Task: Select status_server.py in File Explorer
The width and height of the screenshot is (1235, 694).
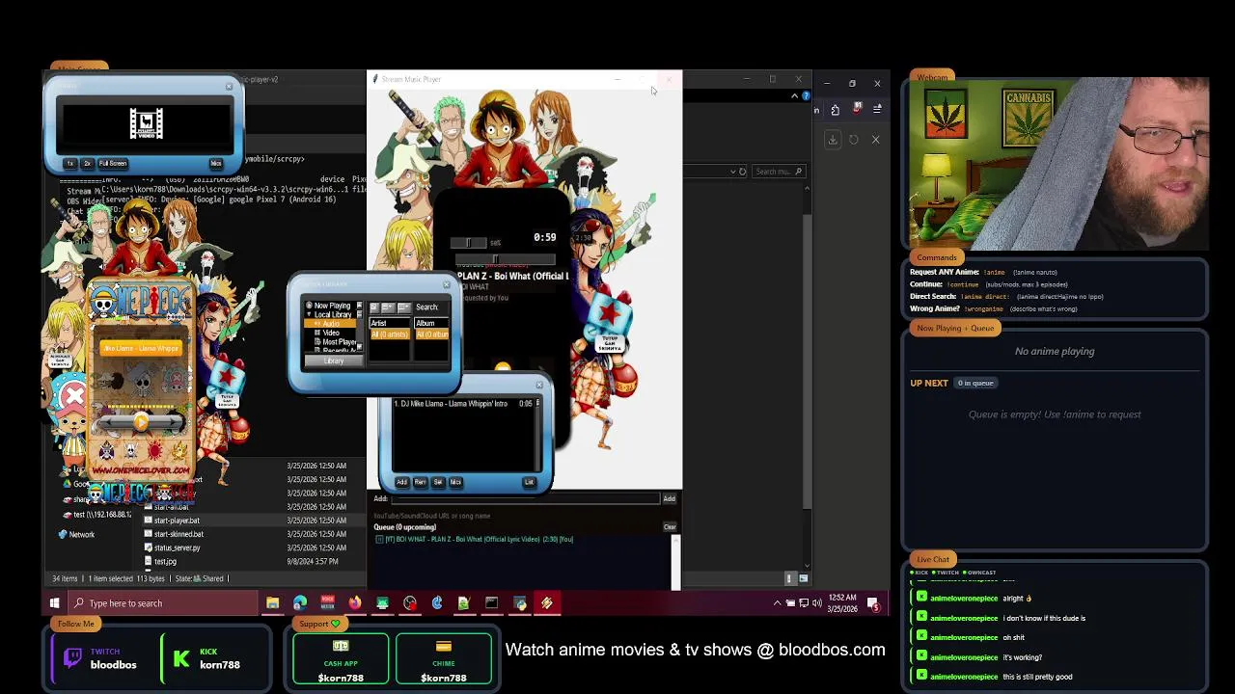Action: [x=172, y=547]
